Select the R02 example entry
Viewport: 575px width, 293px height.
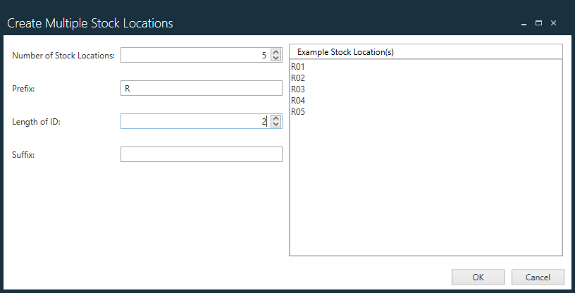point(297,78)
